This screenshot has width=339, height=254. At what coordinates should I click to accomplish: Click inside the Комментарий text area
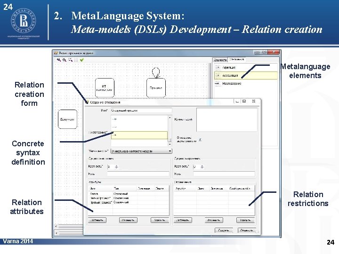tap(227, 119)
